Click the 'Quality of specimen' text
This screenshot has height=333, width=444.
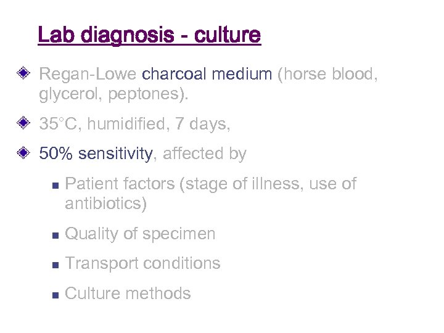pos(140,234)
